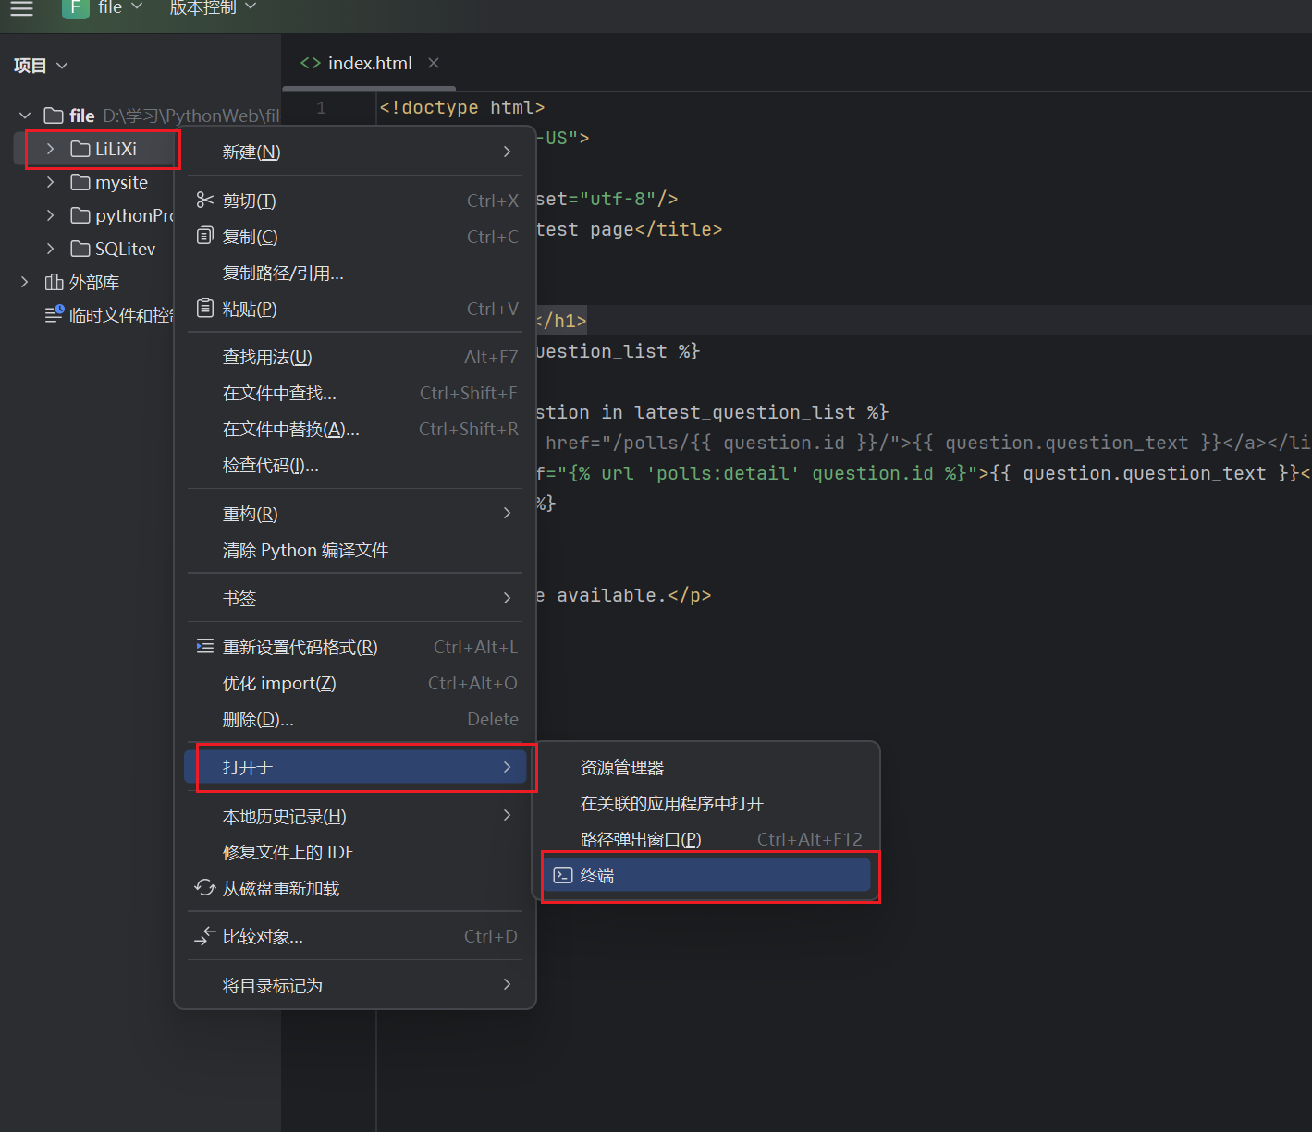1312x1132 pixels.
Task: Select 路径弹出窗口 from the submenu
Action: 640,838
